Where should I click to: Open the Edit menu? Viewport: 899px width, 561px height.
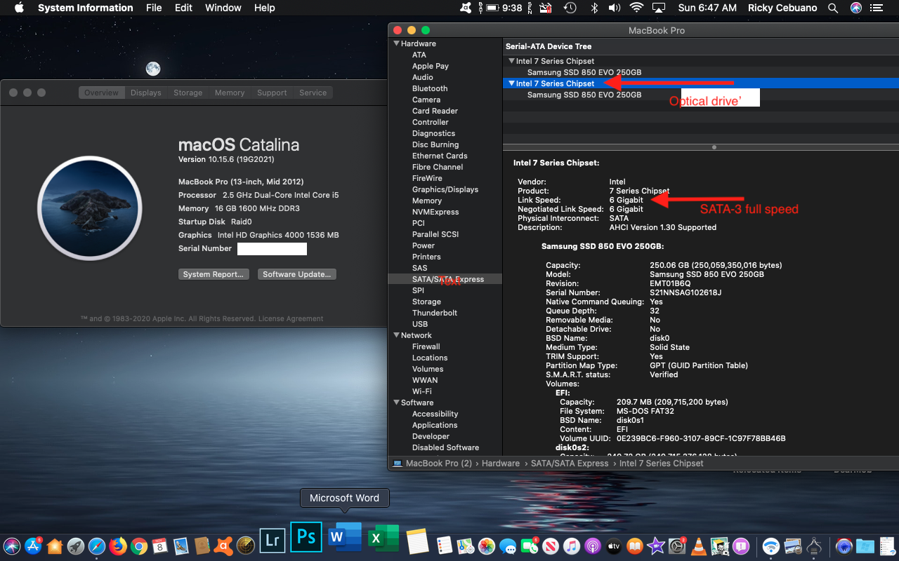pos(183,8)
